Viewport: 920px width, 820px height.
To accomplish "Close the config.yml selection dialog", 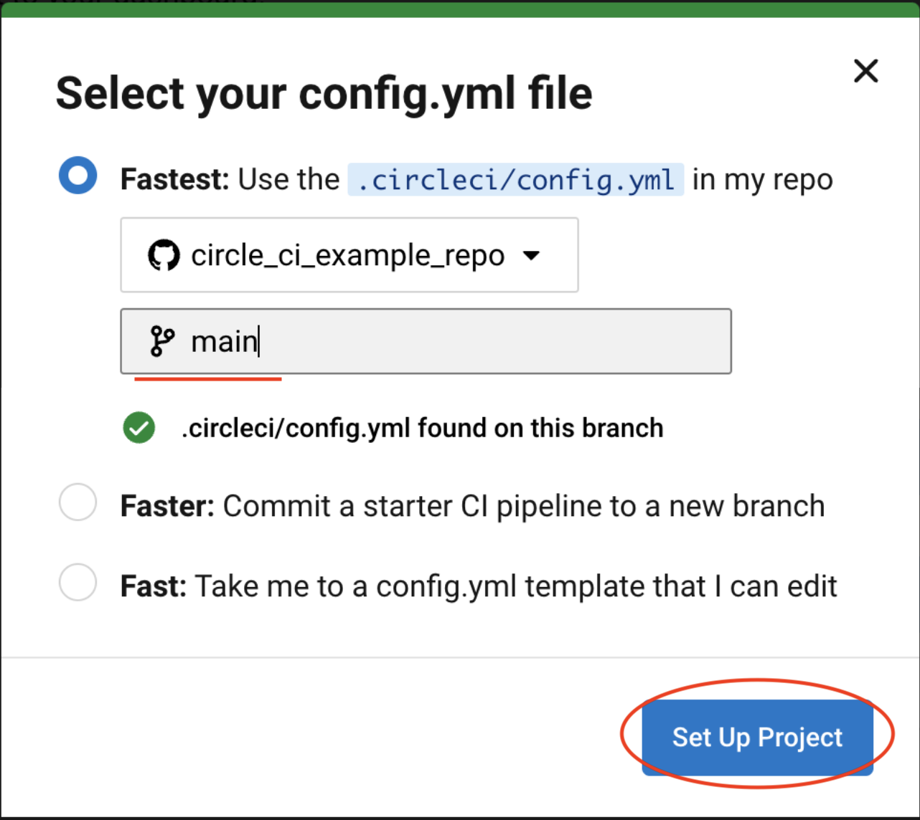I will [865, 71].
